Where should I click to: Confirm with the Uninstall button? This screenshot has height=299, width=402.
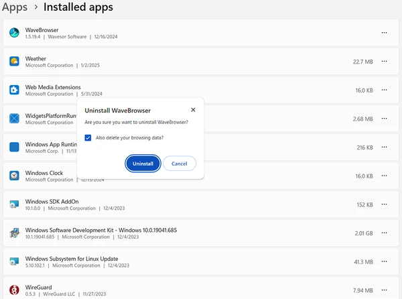(x=143, y=164)
